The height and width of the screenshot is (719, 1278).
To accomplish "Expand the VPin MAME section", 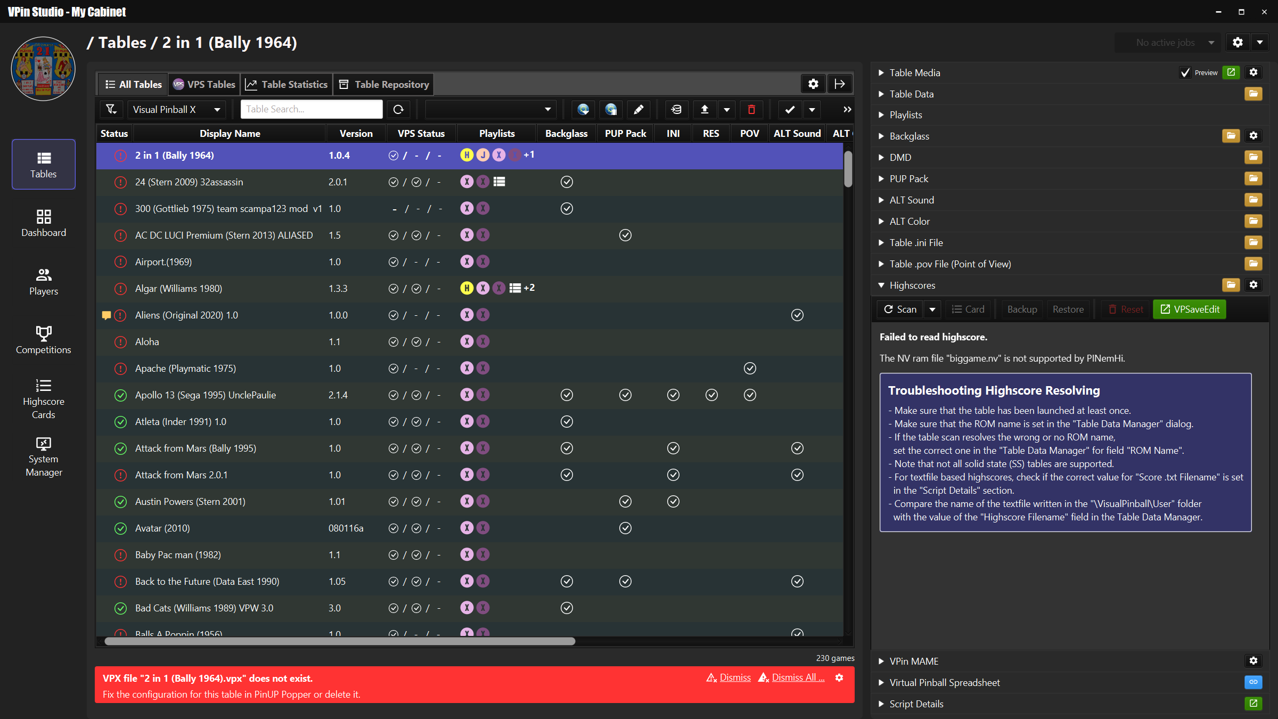I will click(881, 661).
